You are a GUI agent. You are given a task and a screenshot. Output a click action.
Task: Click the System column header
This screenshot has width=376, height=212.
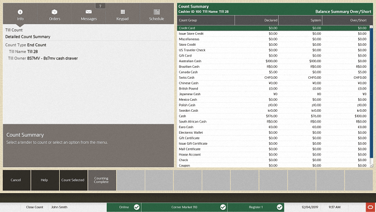click(300, 20)
